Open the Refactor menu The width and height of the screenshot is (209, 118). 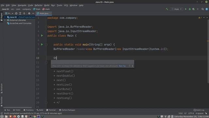point(39,5)
